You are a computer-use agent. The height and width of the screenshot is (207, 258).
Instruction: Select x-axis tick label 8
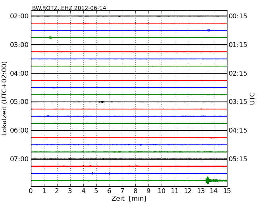coord(135,191)
